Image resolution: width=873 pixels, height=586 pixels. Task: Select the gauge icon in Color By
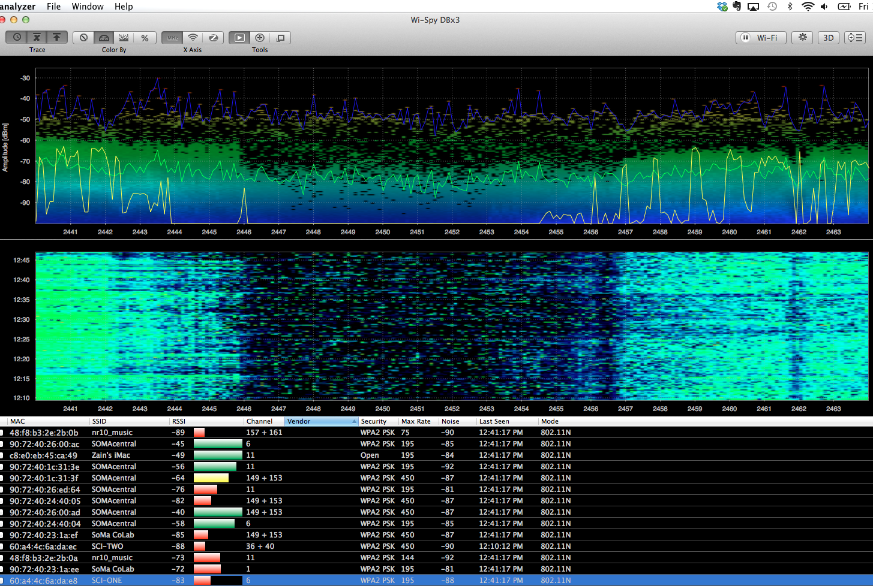(104, 38)
